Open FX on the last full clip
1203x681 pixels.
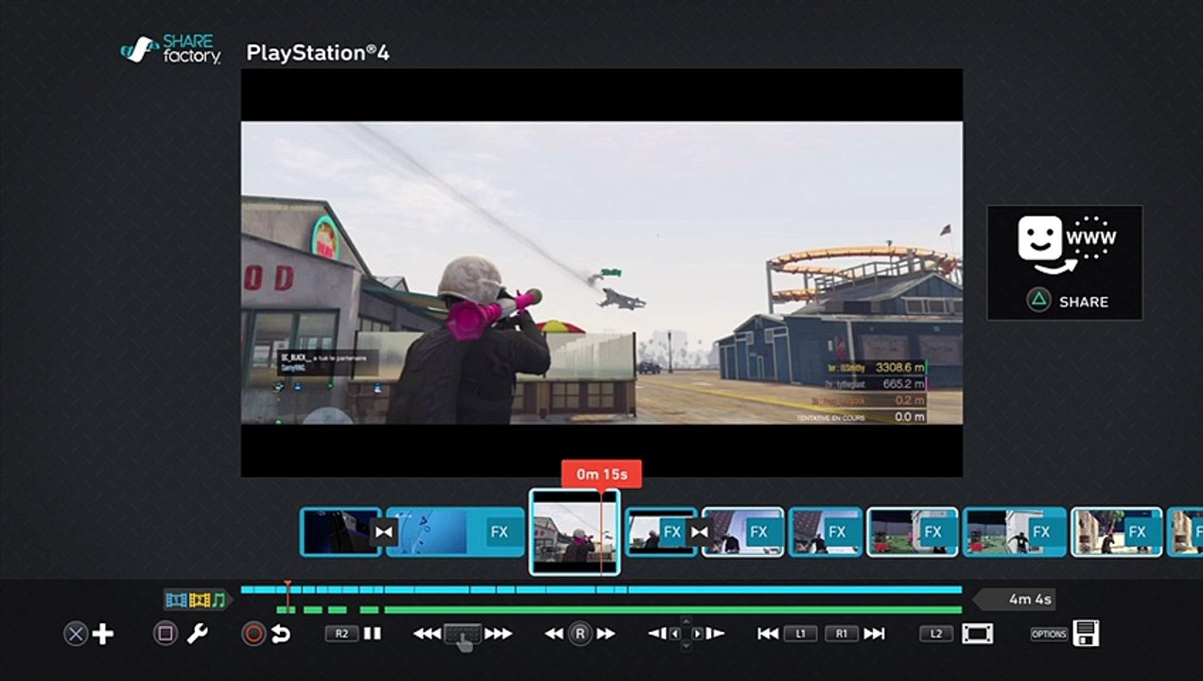[x=1138, y=533]
